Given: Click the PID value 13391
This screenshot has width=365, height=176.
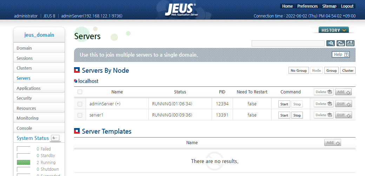Looking at the screenshot, I should pyautogui.click(x=222, y=115).
